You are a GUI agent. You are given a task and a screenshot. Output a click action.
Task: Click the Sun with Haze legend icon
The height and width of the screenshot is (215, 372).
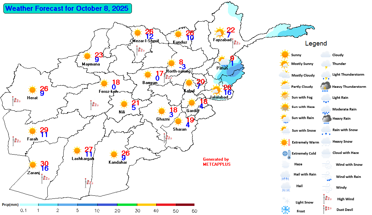285,107
